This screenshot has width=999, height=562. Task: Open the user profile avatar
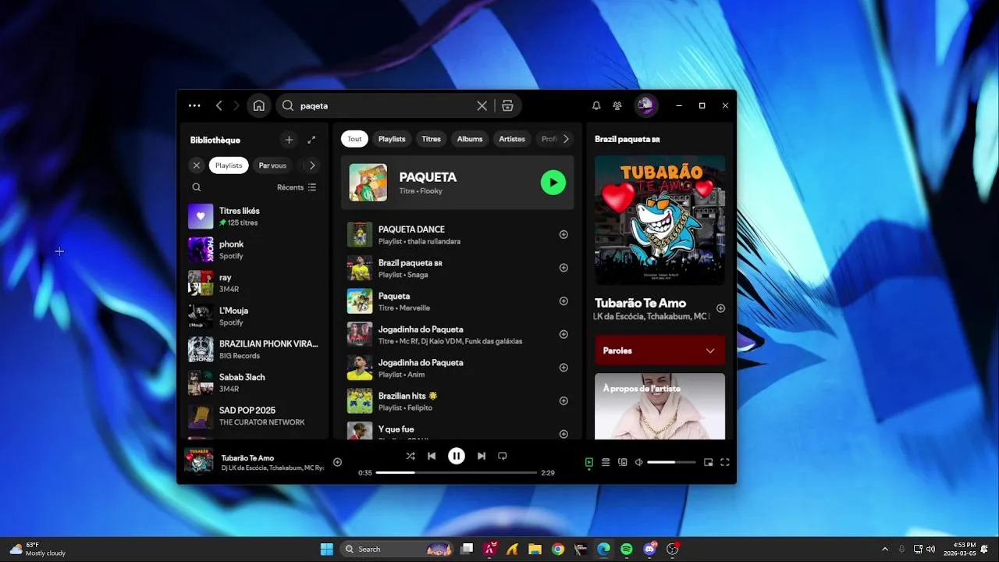click(646, 105)
